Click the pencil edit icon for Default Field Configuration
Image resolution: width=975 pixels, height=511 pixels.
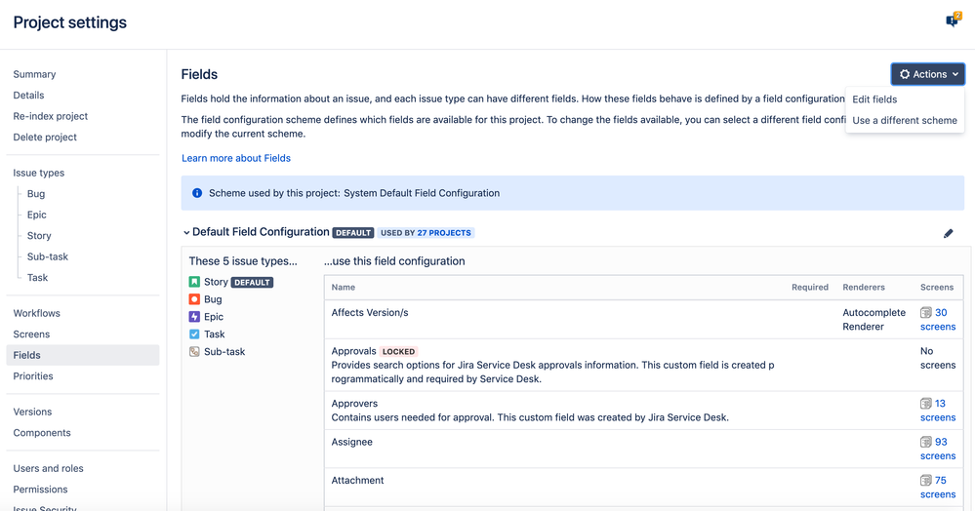pos(949,233)
